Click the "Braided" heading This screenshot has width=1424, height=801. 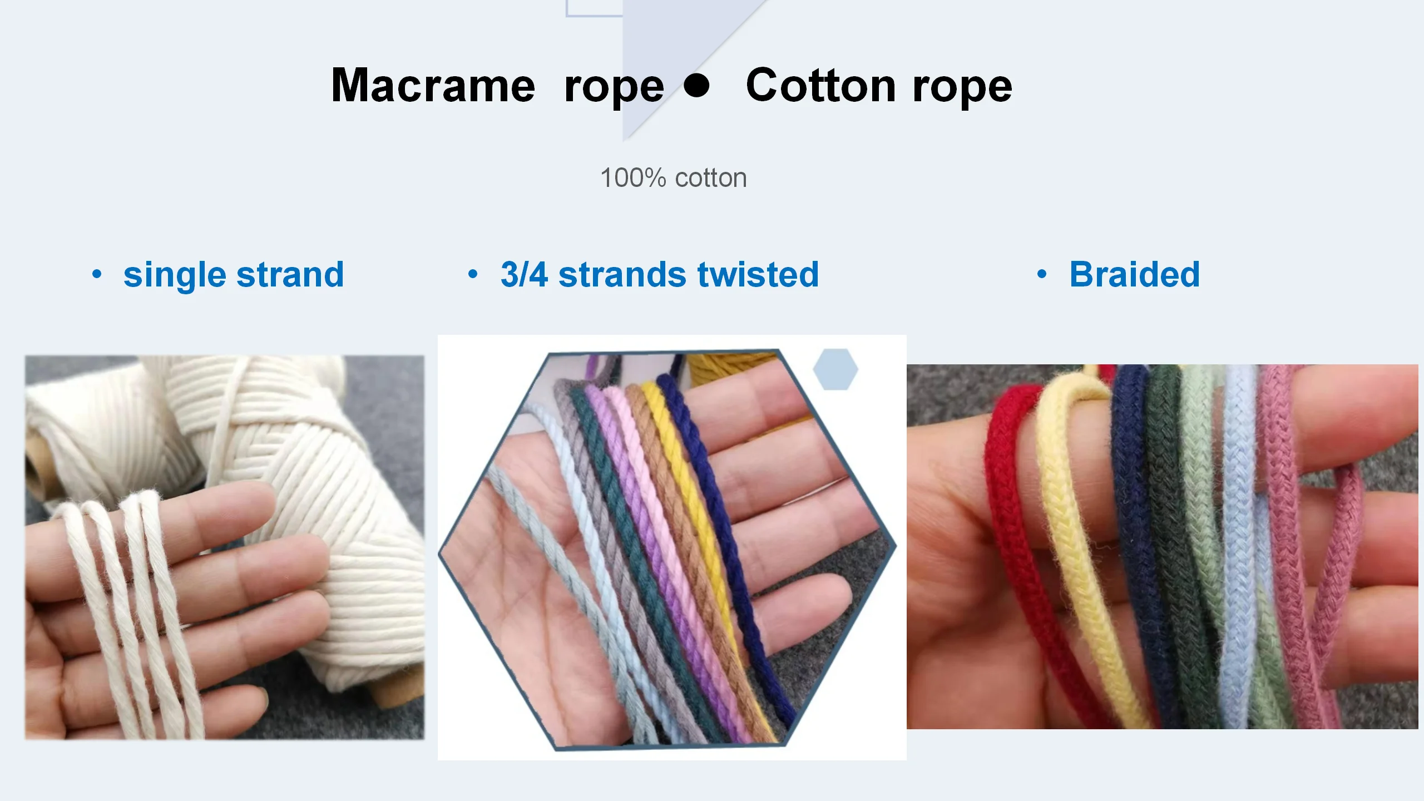[x=1135, y=274]
